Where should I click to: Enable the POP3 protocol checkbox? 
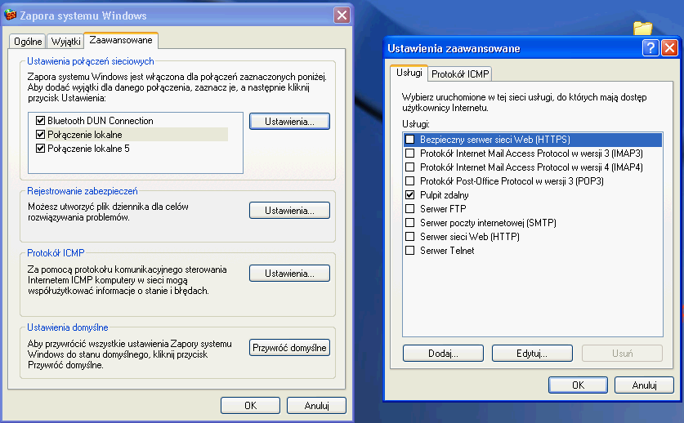click(x=409, y=181)
